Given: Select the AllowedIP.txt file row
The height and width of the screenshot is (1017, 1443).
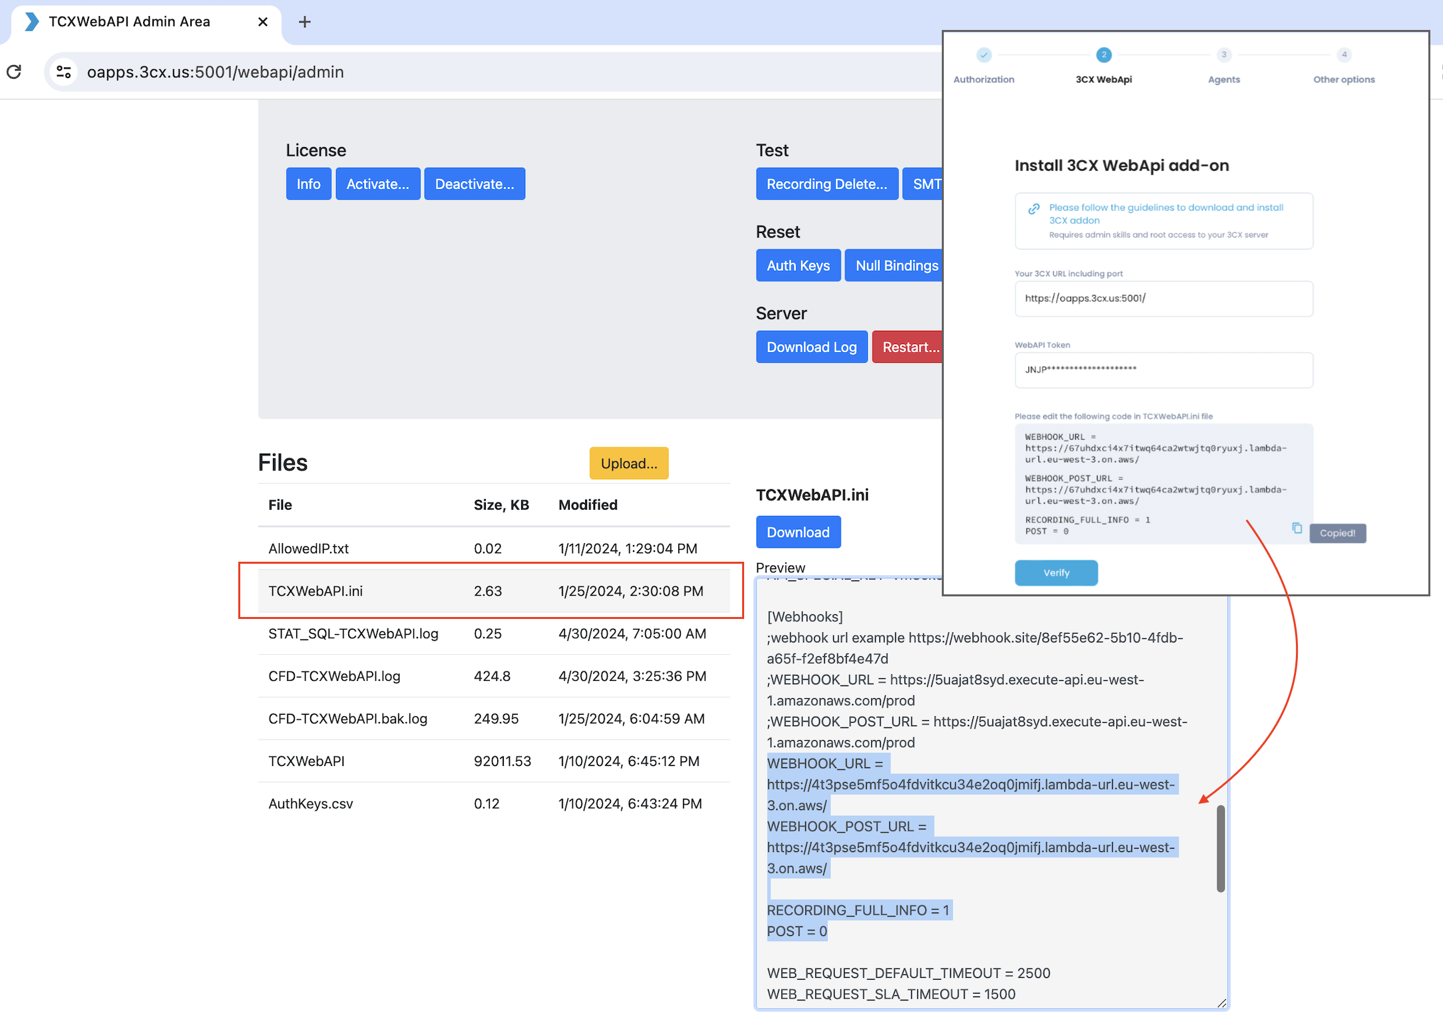Looking at the screenshot, I should (x=494, y=548).
